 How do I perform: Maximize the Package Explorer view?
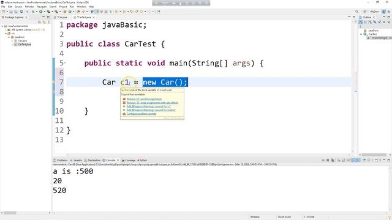48,17
